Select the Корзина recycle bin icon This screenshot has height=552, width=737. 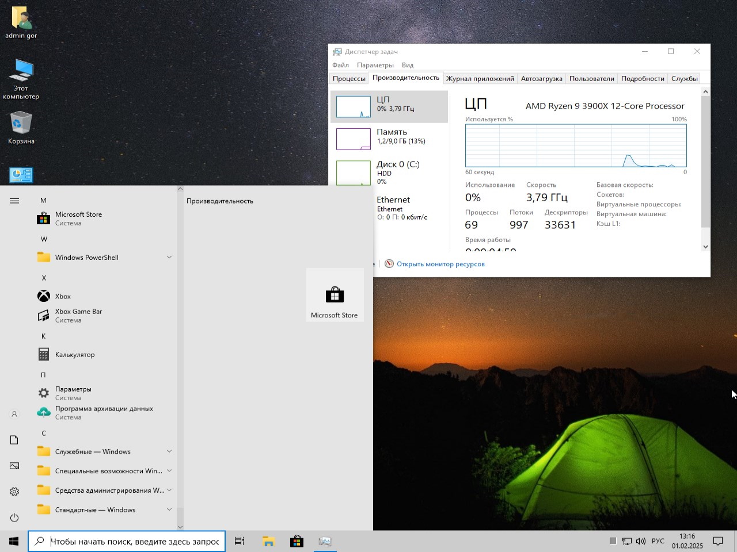[21, 128]
